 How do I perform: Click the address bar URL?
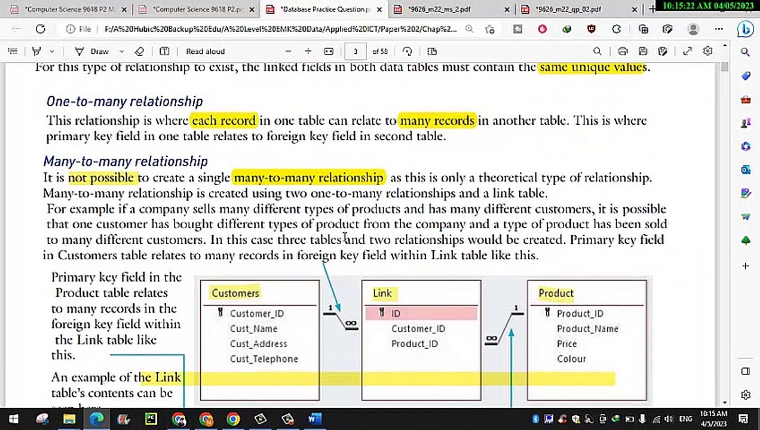(280, 29)
